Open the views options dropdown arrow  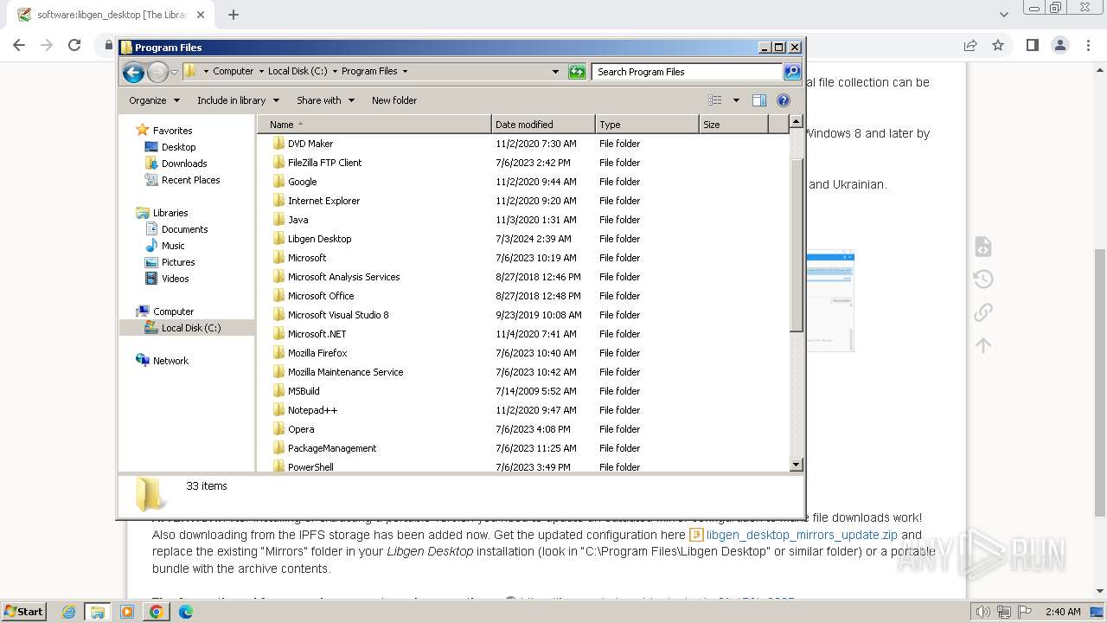736,100
